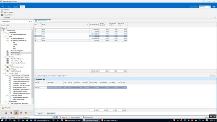Viewport: 217px width, 122px height.
Task: Collapse the Transactions folder
Action: [4, 33]
